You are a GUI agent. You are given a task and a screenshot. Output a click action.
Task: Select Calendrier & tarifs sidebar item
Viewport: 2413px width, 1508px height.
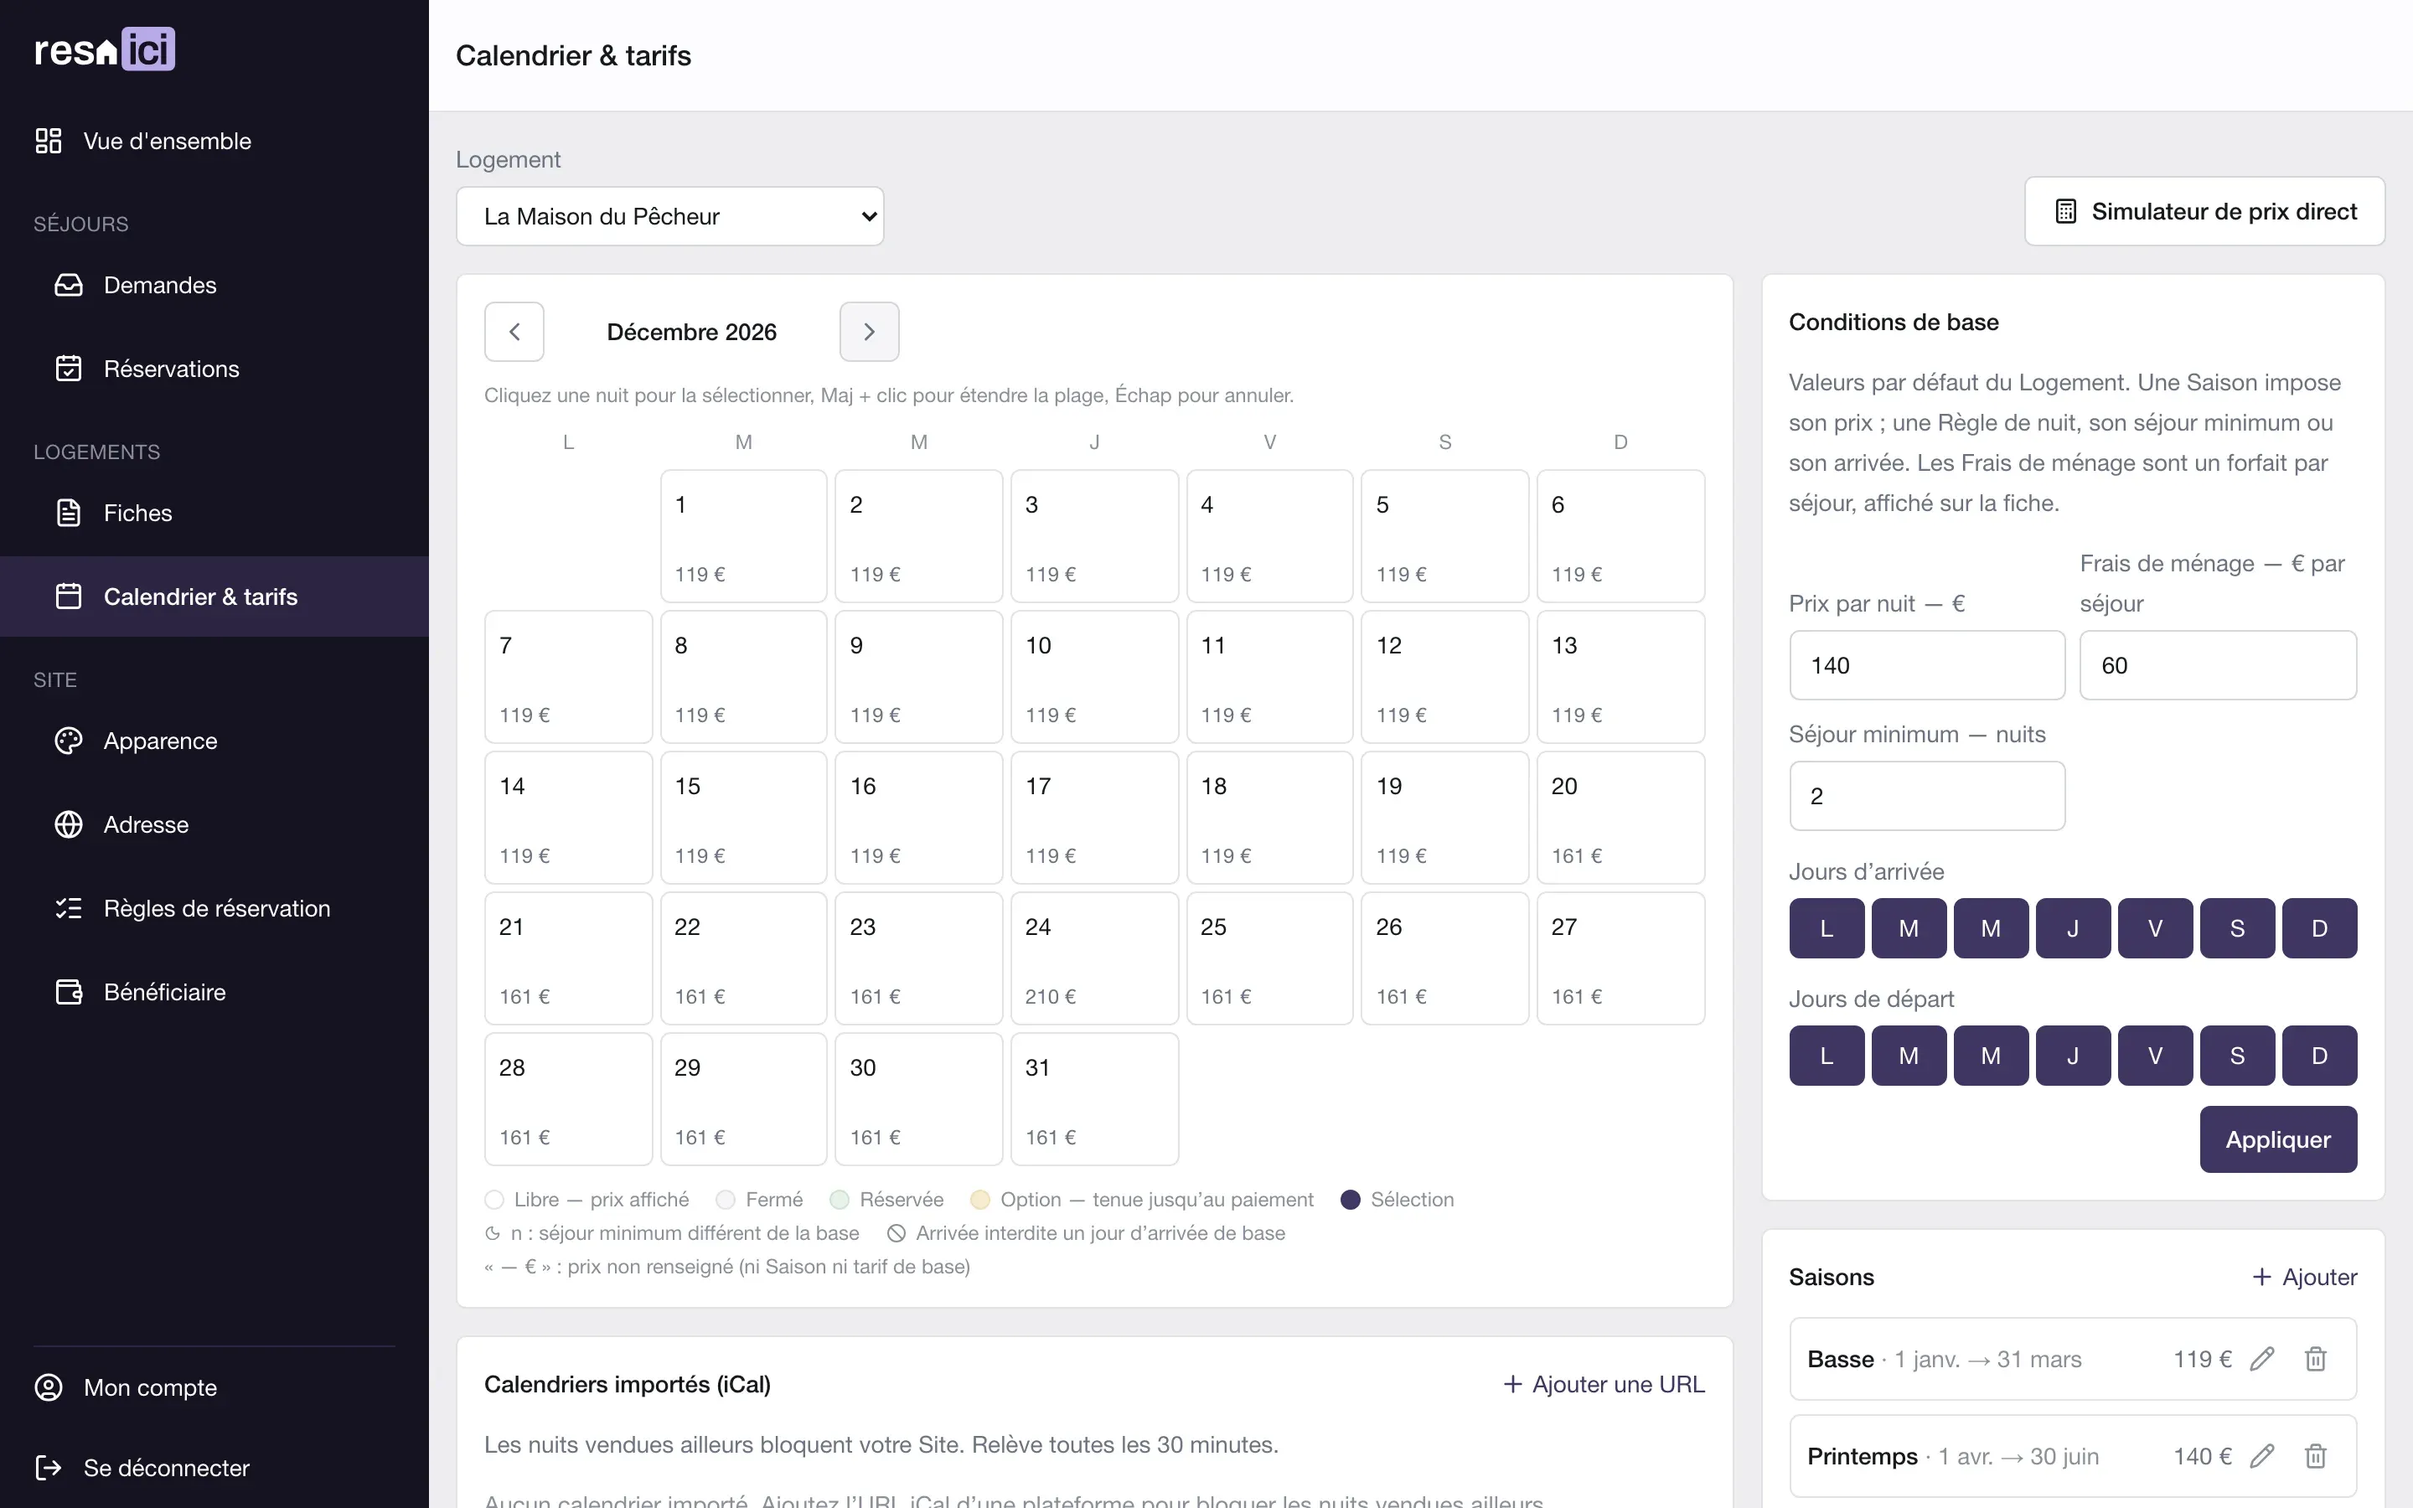pos(214,596)
